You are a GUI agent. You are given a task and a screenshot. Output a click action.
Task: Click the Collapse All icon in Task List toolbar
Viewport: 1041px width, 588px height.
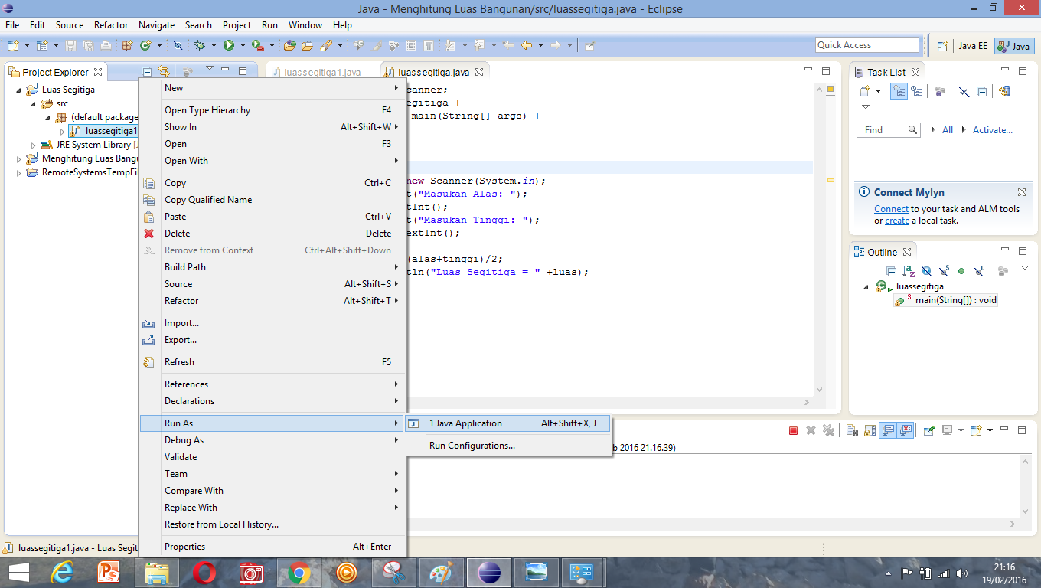click(x=981, y=91)
